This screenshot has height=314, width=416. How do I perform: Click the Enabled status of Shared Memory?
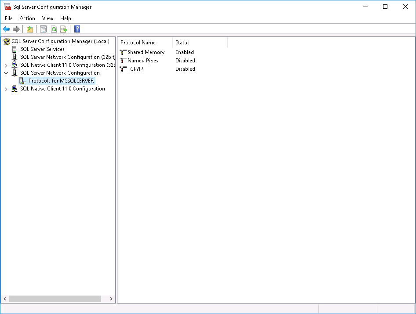click(185, 52)
